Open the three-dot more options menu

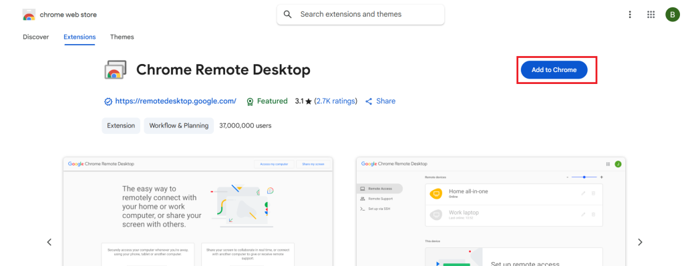[x=629, y=15]
